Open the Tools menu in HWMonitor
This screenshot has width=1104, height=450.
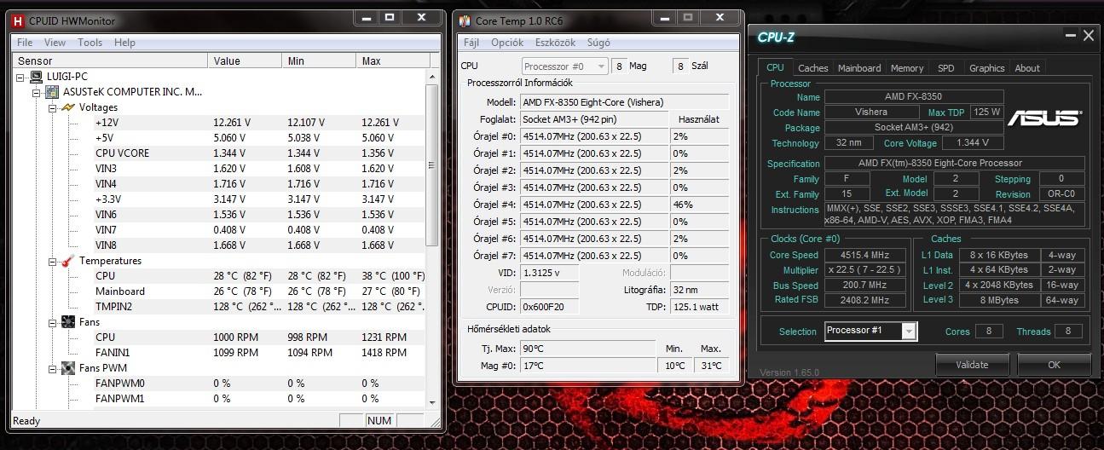click(x=90, y=43)
